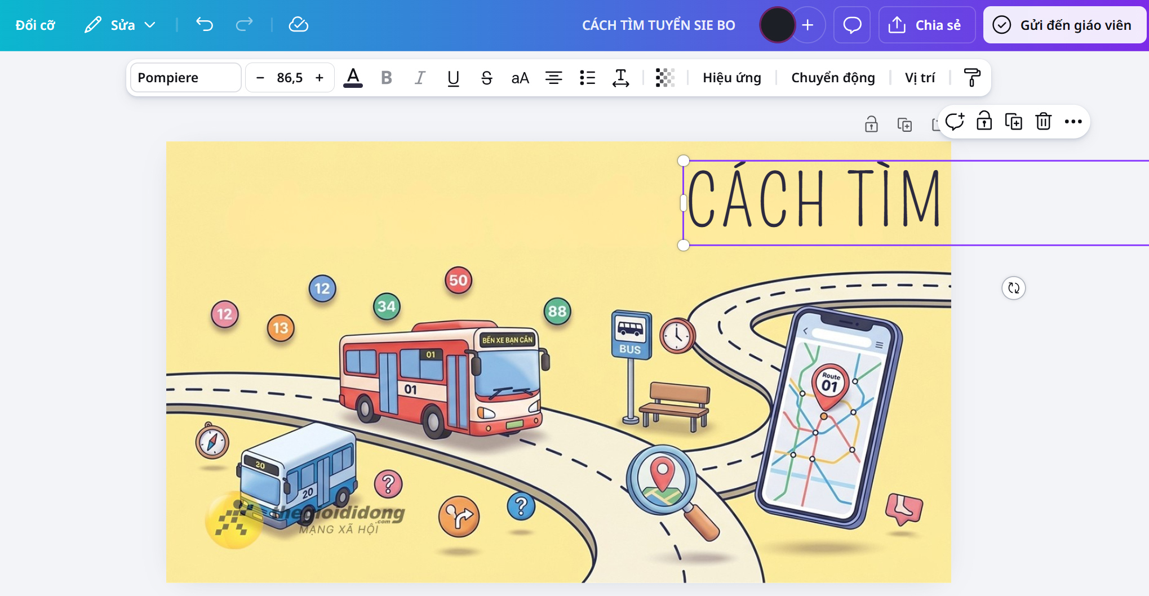Viewport: 1149px width, 596px height.
Task: Apply italic styling to selected text
Action: coord(419,78)
